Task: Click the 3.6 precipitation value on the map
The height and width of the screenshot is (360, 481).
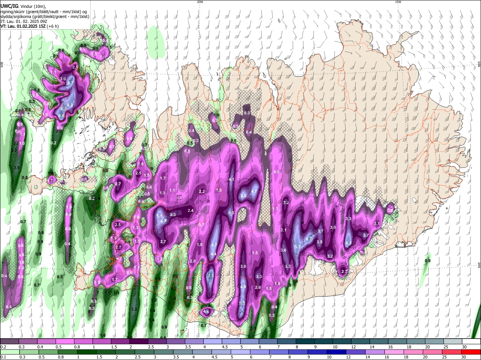Action: [x=283, y=250]
